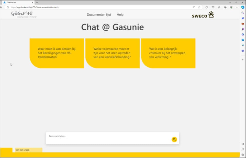Viewport: 246px width, 158px height.
Task: Open the Outlook icon in sidebar
Action: click(243, 40)
